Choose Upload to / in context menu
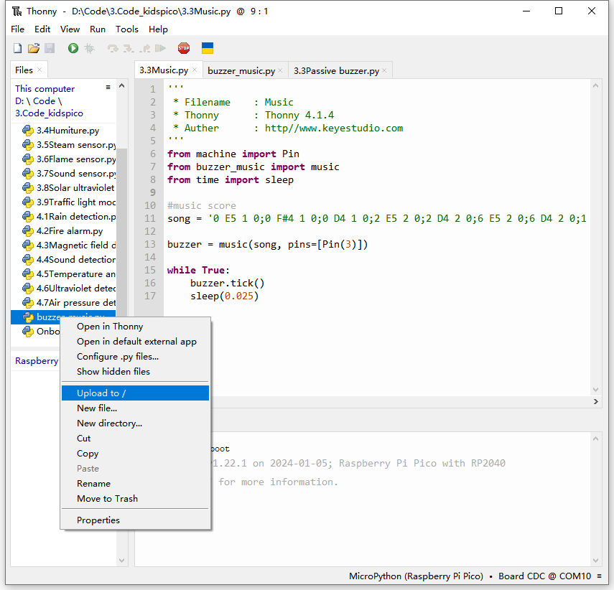Image resolution: width=614 pixels, height=590 pixels. coord(135,393)
